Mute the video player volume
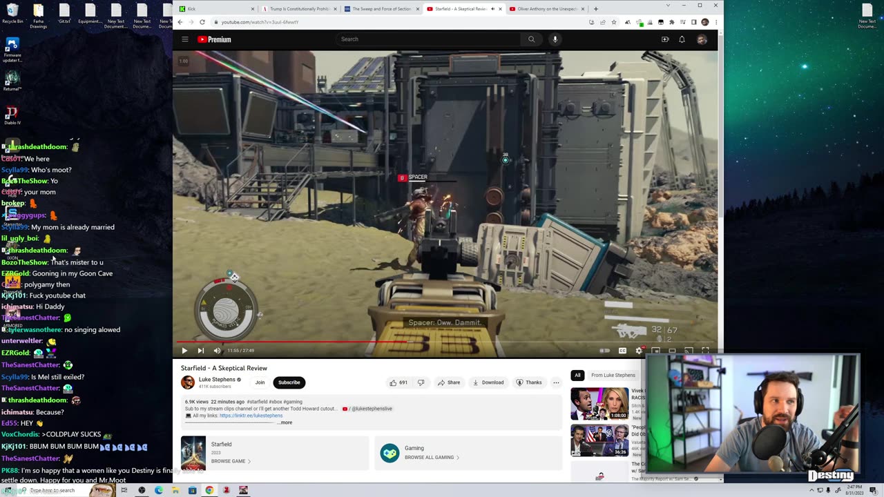Screen dimensions: 884x497 [x=217, y=351]
